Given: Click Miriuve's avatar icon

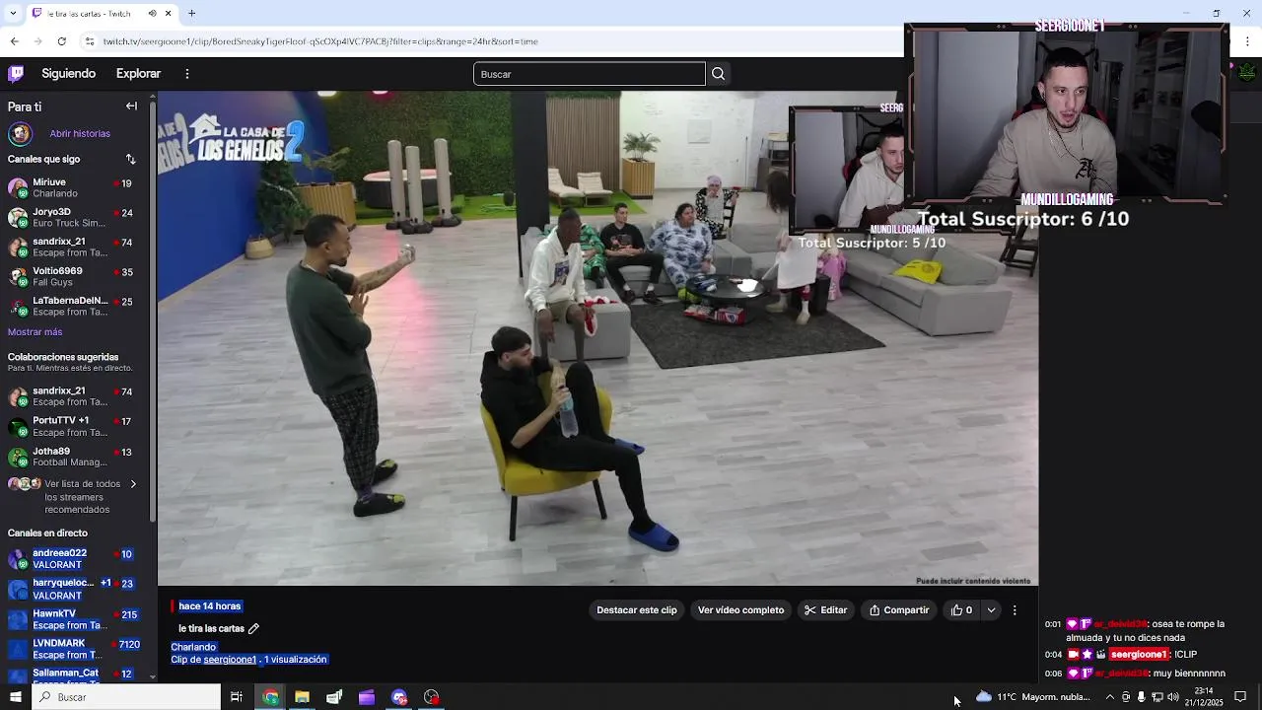Looking at the screenshot, I should click(x=18, y=188).
